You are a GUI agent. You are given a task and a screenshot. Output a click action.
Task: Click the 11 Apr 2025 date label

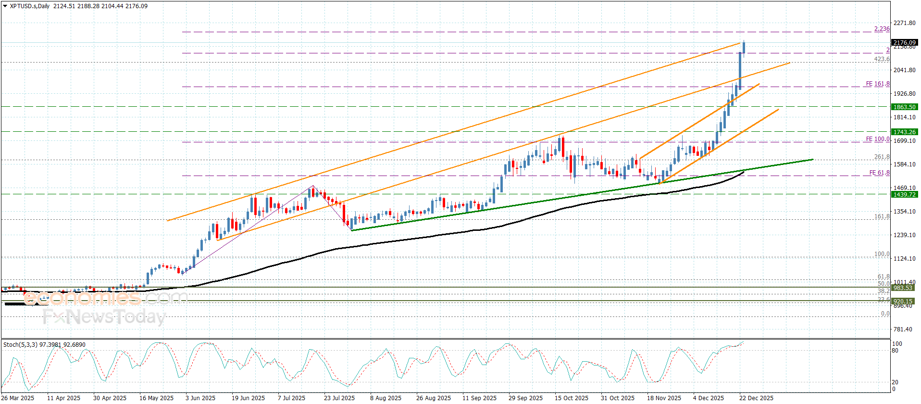click(x=64, y=398)
